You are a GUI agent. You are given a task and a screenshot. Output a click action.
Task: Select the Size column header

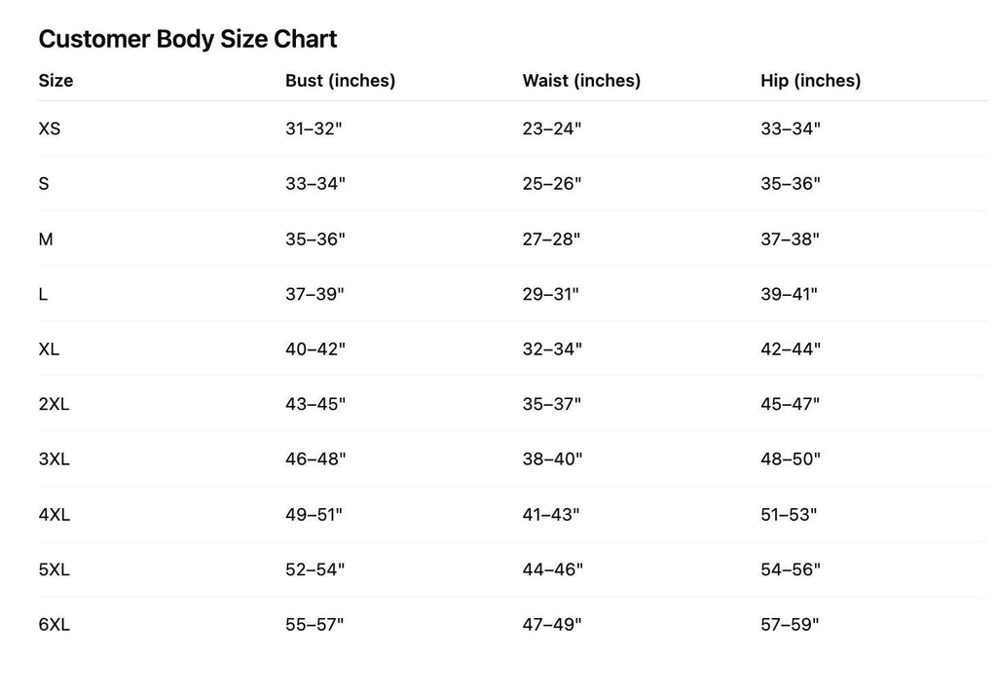[55, 81]
